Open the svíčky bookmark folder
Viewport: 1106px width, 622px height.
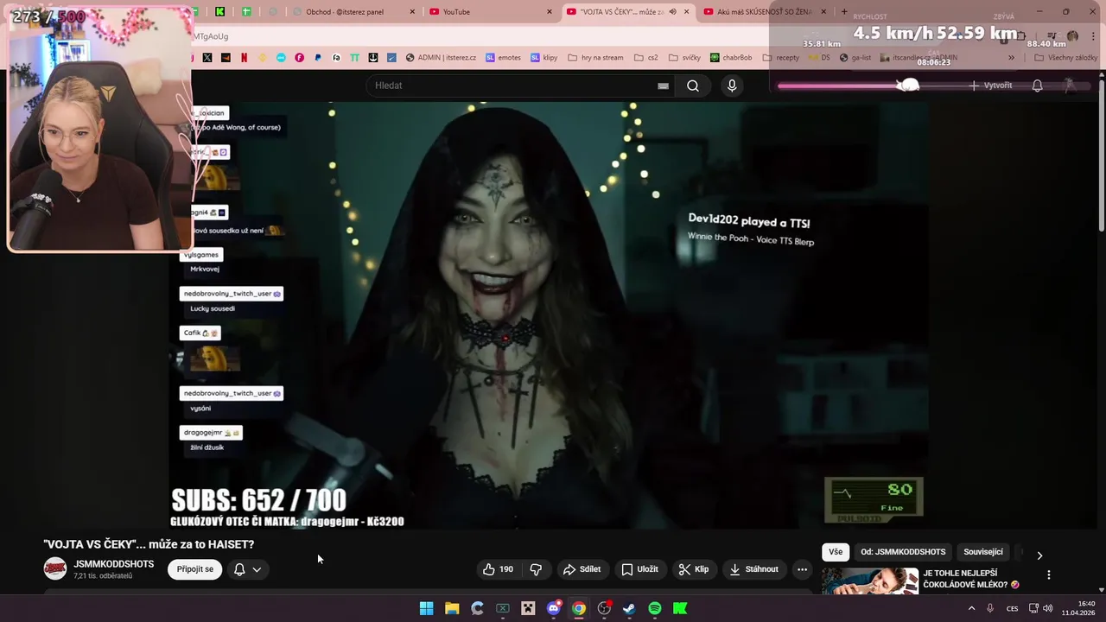pos(684,58)
